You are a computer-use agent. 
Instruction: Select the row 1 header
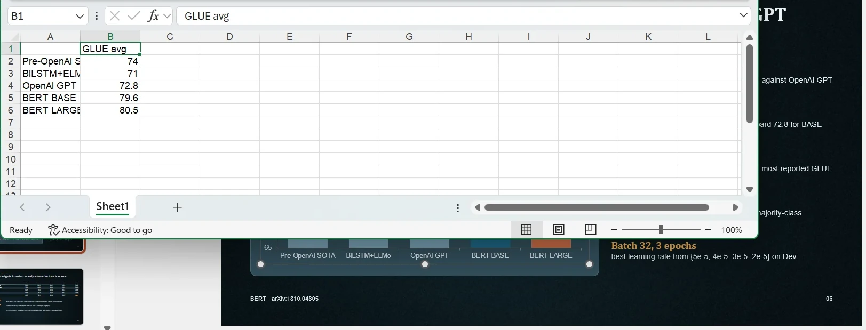pyautogui.click(x=10, y=49)
